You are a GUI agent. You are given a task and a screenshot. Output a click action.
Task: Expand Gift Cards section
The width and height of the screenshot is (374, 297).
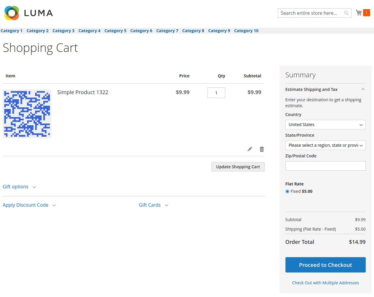(153, 205)
